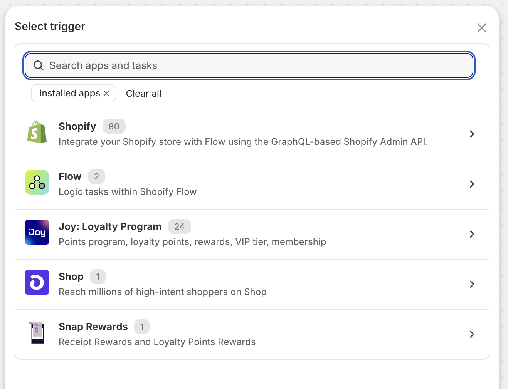The width and height of the screenshot is (508, 389).
Task: Click the Receipt Rewards and Loyalty Points description
Action: pyautogui.click(x=157, y=342)
